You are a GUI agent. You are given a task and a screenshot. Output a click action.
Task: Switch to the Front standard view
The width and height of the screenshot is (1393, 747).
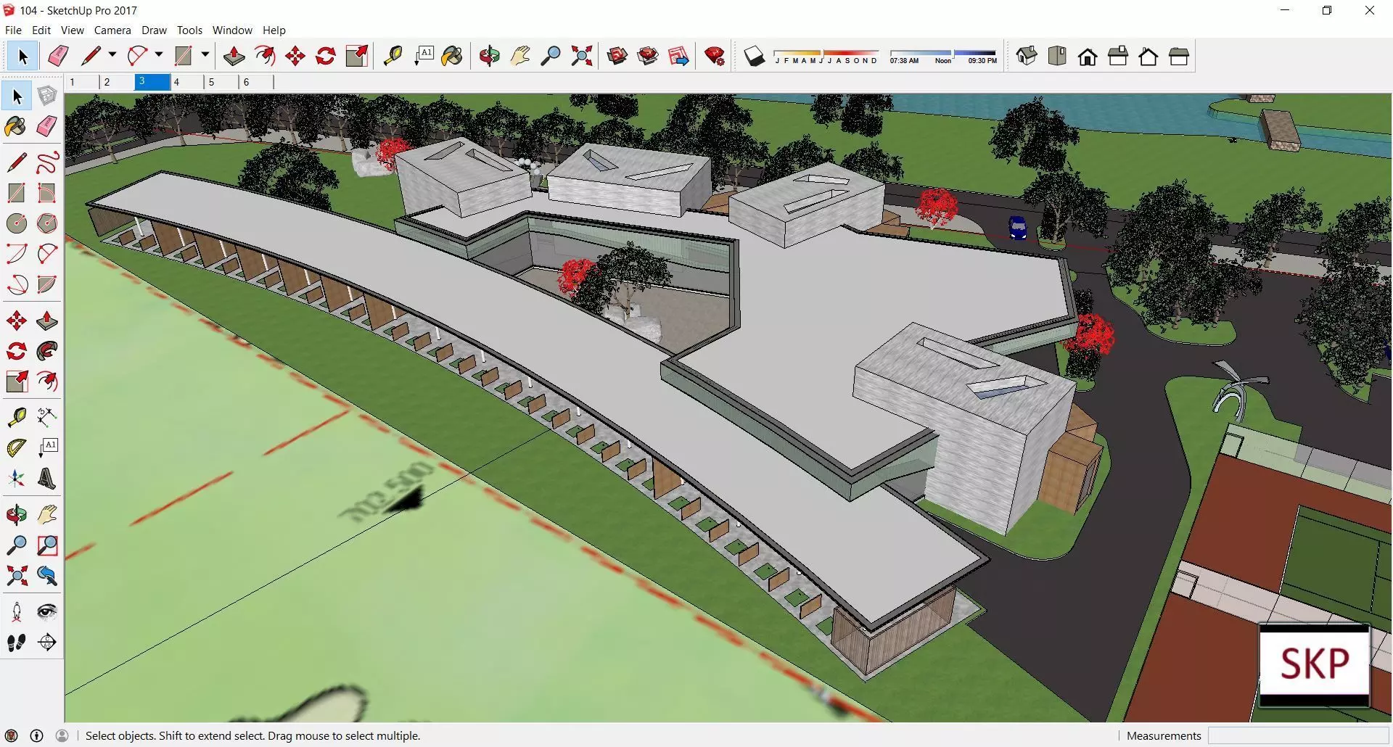coord(1088,56)
